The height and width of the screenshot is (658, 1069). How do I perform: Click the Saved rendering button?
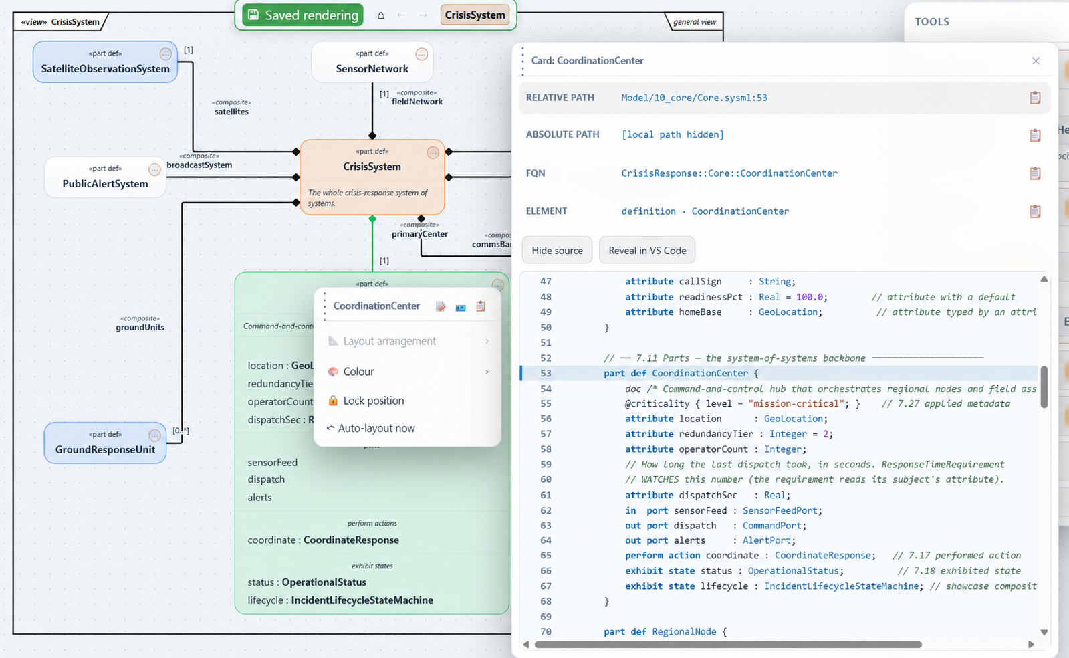pyautogui.click(x=303, y=15)
